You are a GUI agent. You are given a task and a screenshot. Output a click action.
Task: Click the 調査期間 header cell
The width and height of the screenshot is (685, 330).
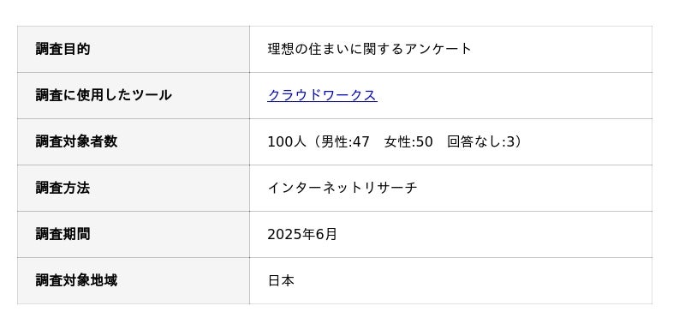point(134,234)
